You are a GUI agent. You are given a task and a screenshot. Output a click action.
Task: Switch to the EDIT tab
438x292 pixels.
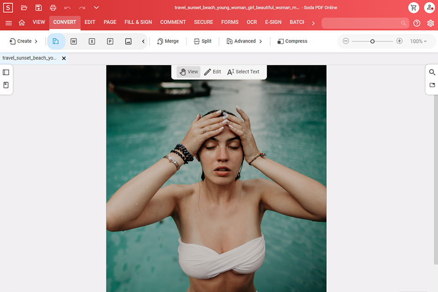tap(90, 22)
